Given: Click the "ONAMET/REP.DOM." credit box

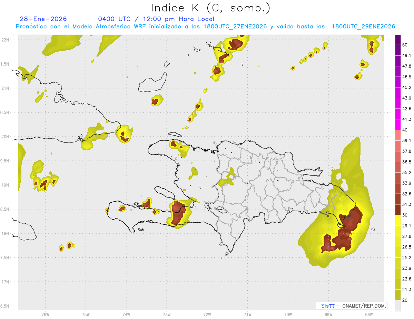Looking at the screenshot, I should point(352,306).
